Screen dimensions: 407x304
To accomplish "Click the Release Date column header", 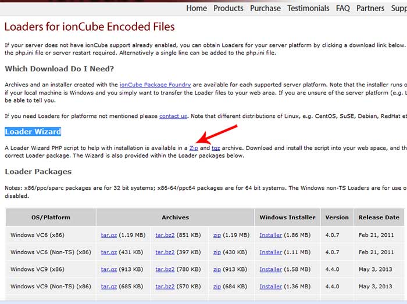I will tap(379, 218).
